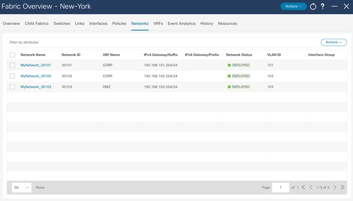Check the box for MyNetwork_30103

12,87
